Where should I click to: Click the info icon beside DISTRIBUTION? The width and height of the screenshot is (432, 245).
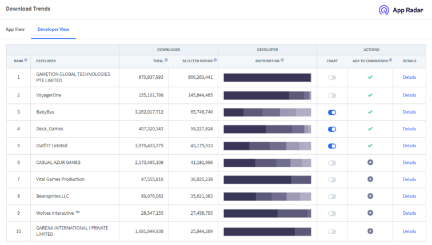click(x=282, y=60)
